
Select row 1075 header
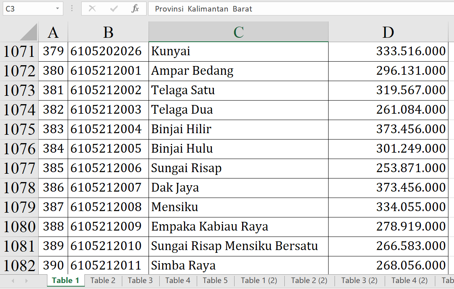(x=19, y=130)
